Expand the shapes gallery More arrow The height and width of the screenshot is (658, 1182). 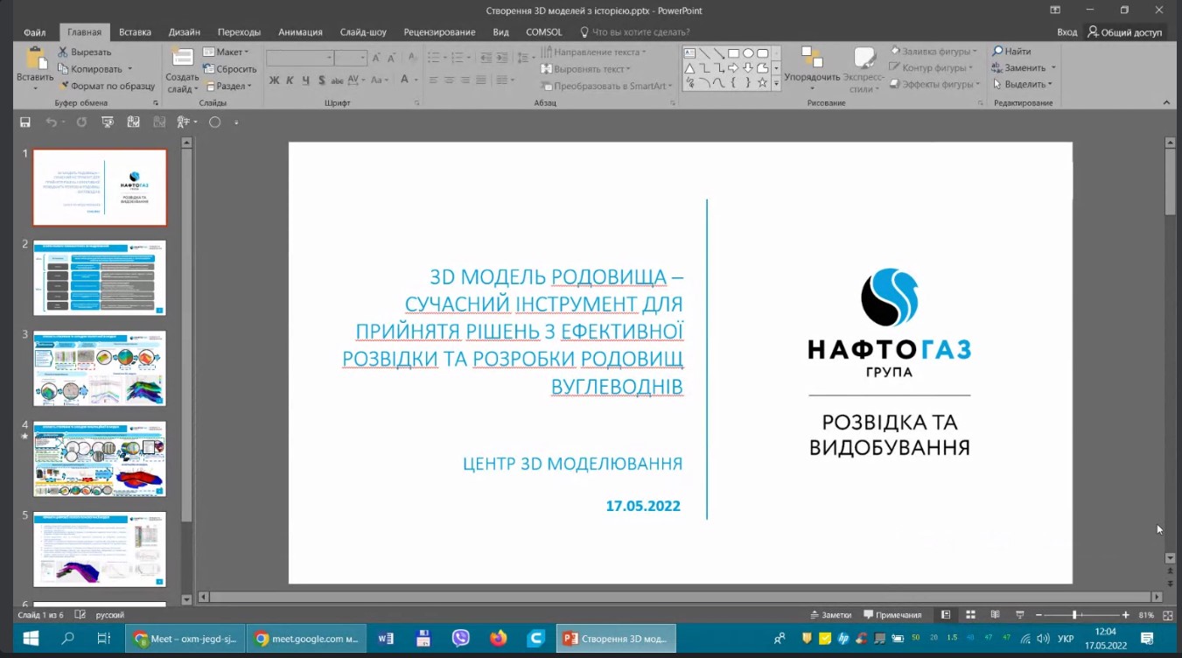(776, 83)
